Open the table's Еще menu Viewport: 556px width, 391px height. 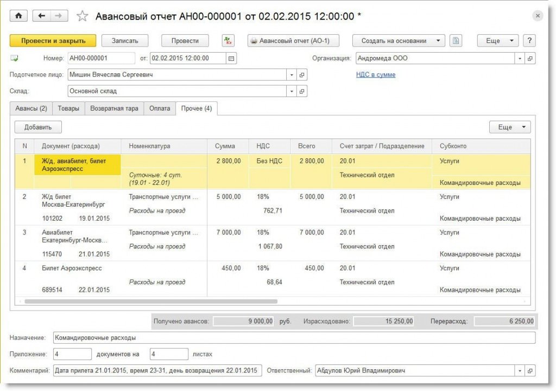click(x=510, y=127)
